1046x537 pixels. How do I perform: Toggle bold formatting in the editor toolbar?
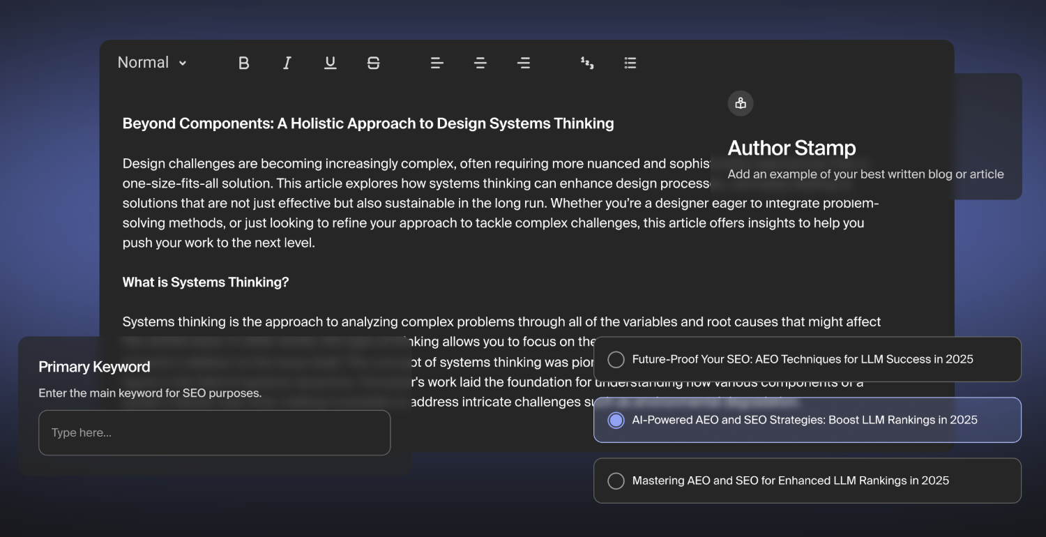pos(243,63)
